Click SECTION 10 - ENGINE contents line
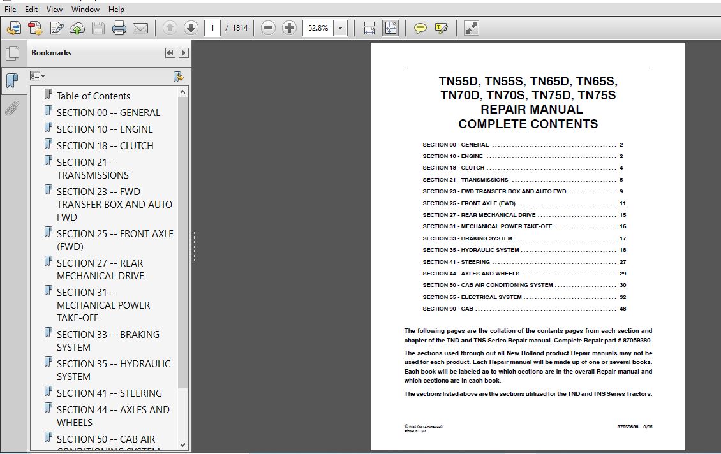The width and height of the screenshot is (721, 454). coord(524,156)
